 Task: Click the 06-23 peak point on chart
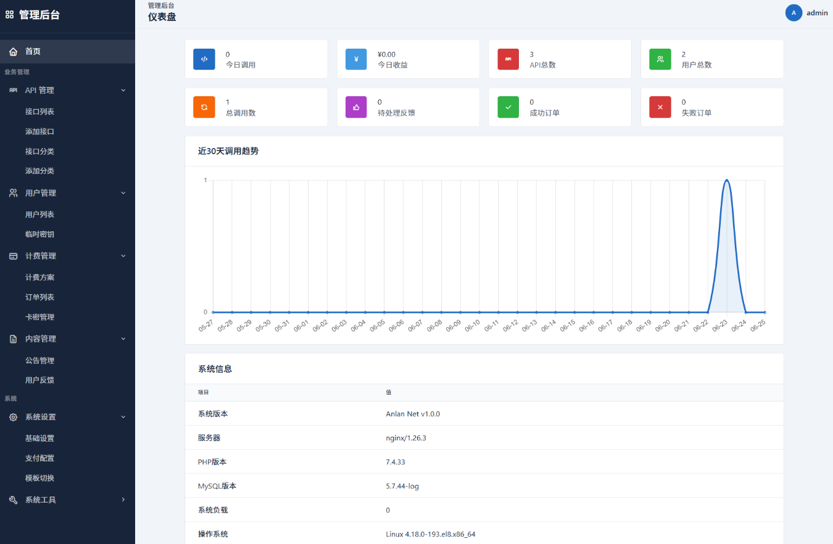click(x=727, y=180)
